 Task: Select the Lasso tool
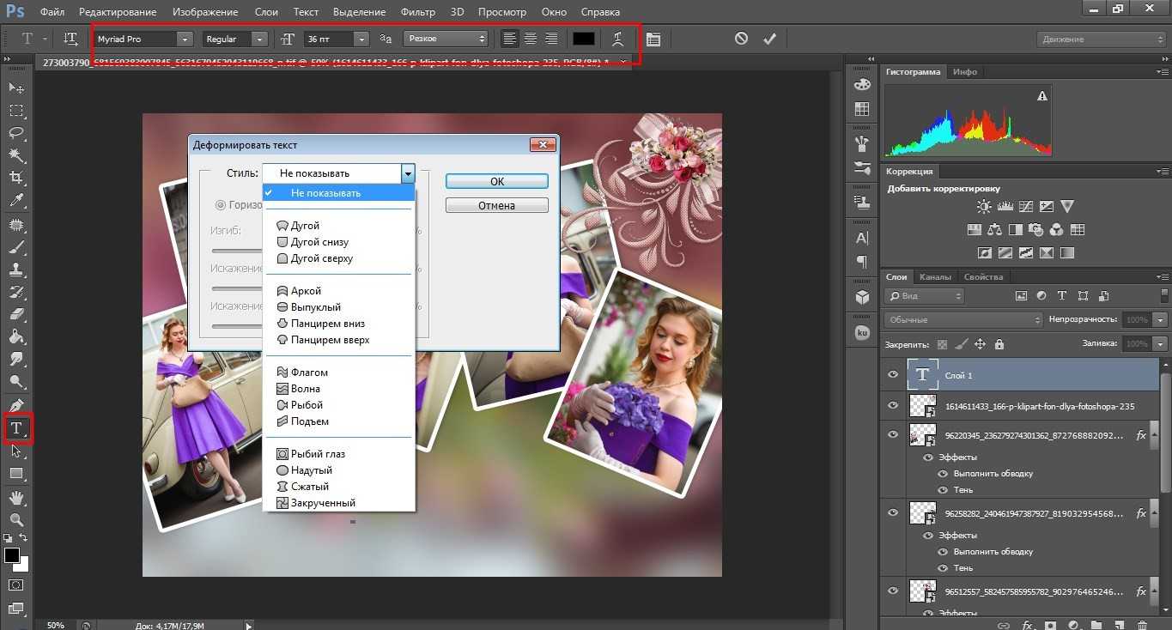coord(16,133)
